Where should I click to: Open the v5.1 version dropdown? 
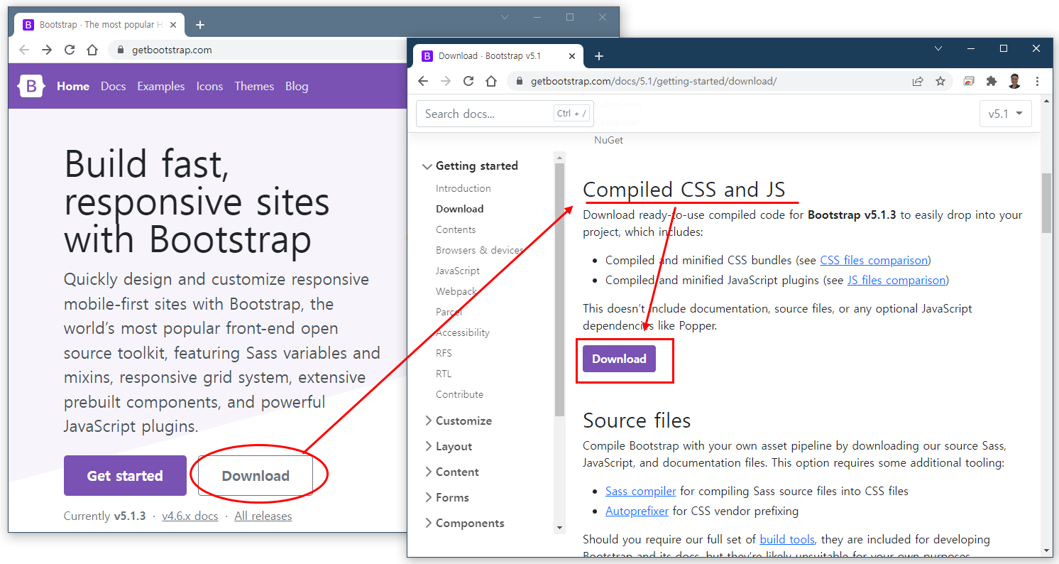tap(1005, 114)
